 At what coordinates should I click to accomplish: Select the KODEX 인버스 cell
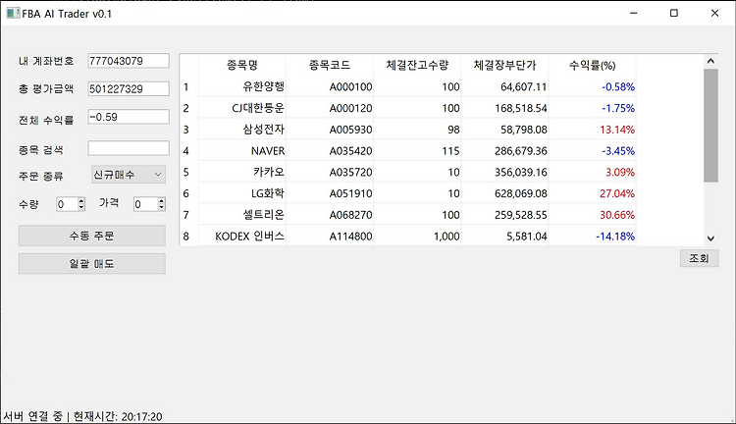pyautogui.click(x=242, y=237)
